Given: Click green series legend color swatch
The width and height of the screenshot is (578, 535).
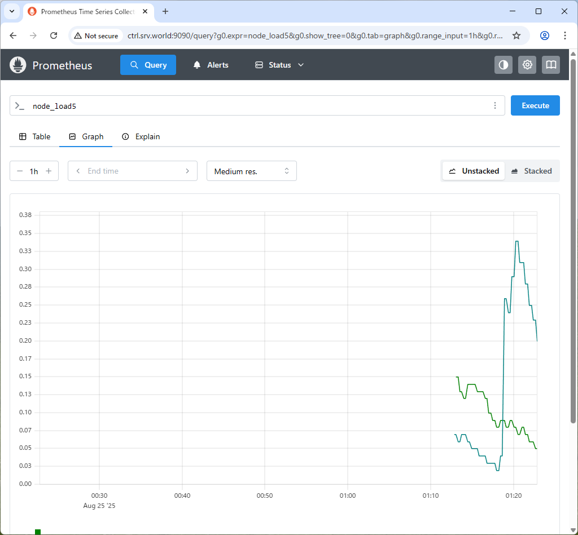Looking at the screenshot, I should 38,532.
